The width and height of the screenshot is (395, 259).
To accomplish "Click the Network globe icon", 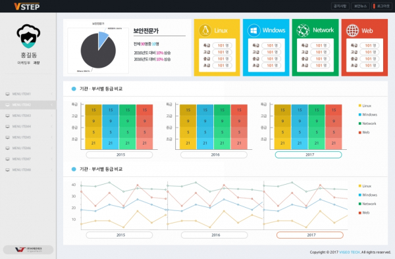I will click(x=303, y=30).
